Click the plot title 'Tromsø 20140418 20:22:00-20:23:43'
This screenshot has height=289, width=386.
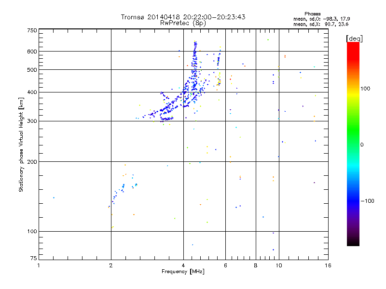coord(183,17)
